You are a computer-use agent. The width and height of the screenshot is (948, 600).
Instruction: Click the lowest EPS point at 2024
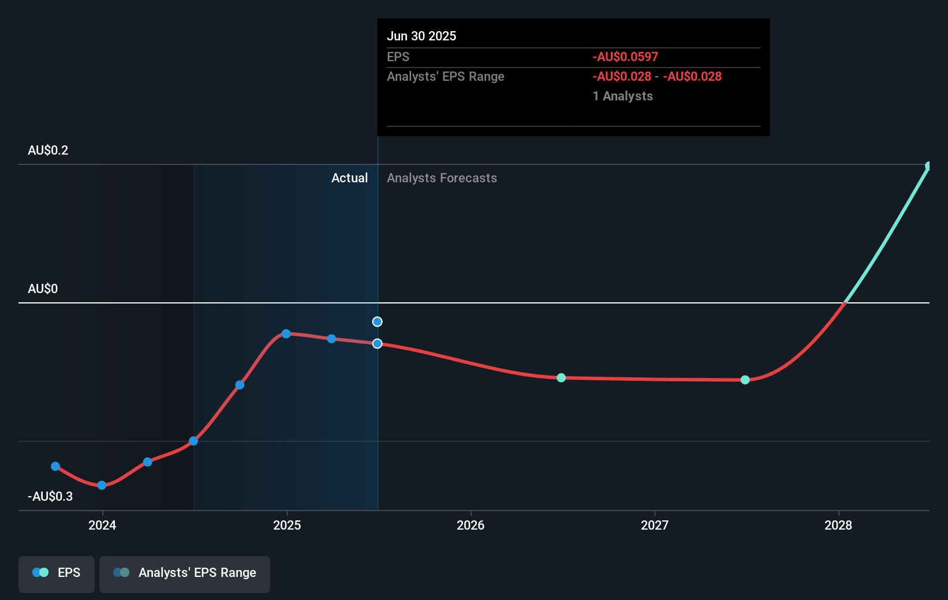point(102,485)
